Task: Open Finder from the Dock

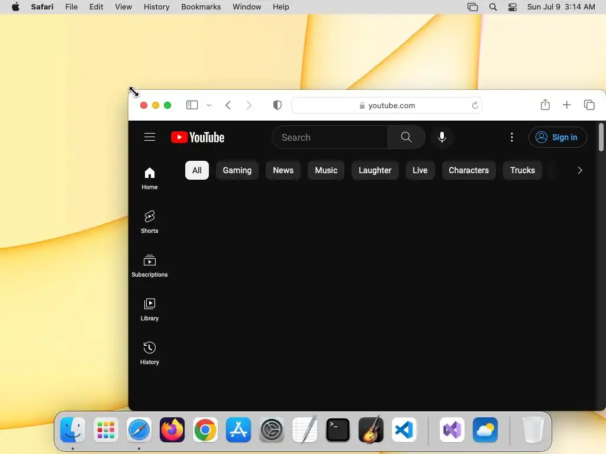Action: [x=73, y=429]
